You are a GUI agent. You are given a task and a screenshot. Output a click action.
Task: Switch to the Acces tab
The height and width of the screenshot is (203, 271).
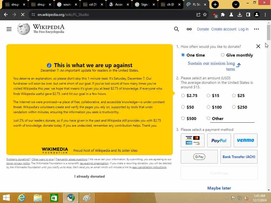[119, 4]
